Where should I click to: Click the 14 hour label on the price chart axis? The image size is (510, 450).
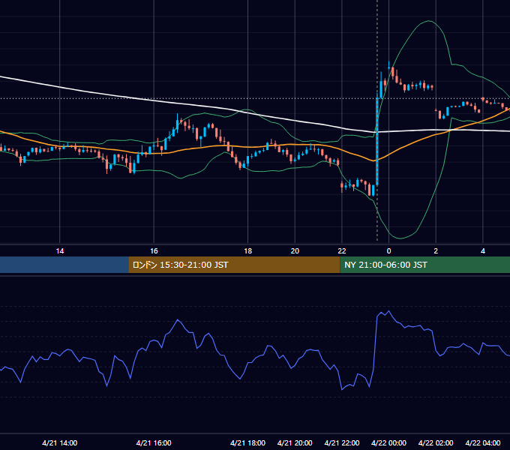point(60,251)
